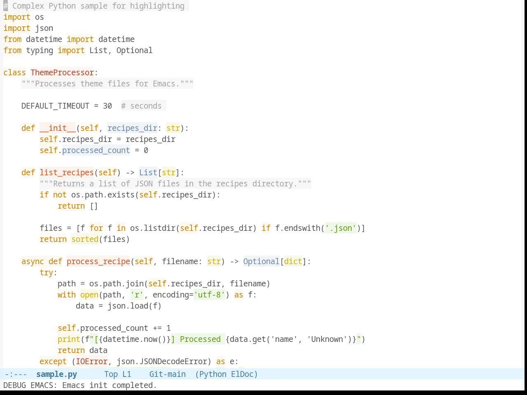Screen dimensions: 527x395
Task: Click os.path.join call
Action: coord(117,283)
